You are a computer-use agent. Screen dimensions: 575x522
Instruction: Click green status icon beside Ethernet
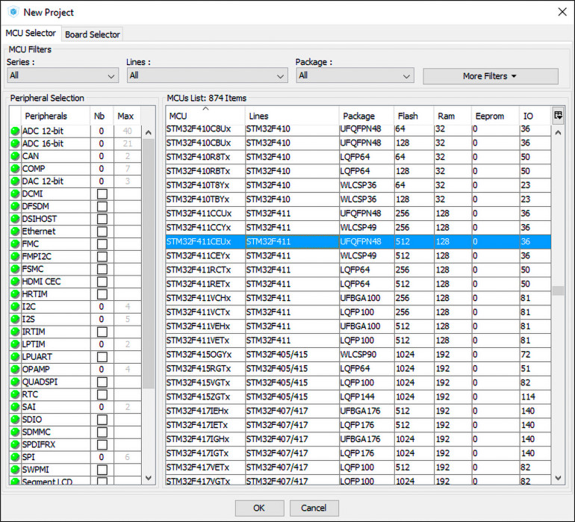coord(15,232)
